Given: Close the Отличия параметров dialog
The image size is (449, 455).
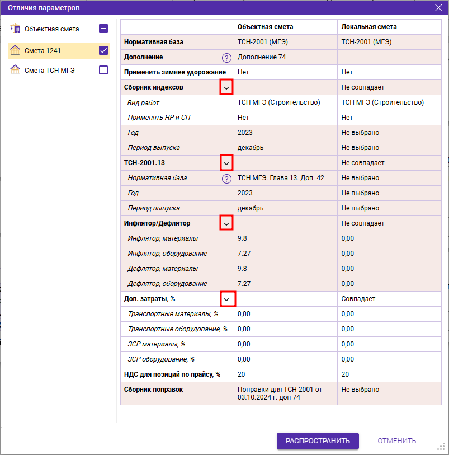Looking at the screenshot, I should point(438,7).
